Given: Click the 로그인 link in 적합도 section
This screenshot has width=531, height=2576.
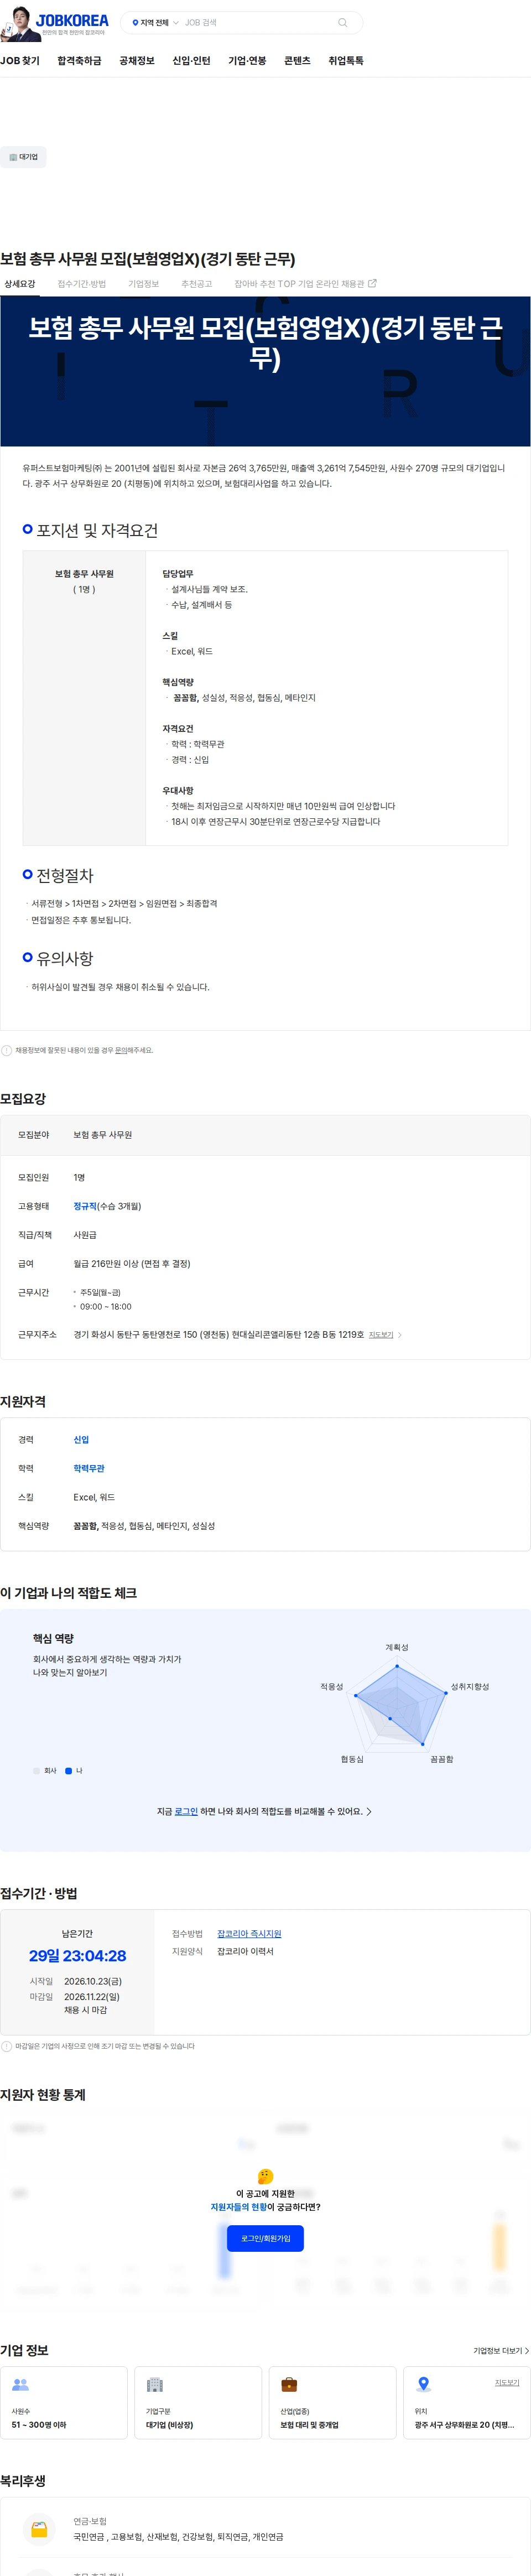Looking at the screenshot, I should (x=186, y=1811).
